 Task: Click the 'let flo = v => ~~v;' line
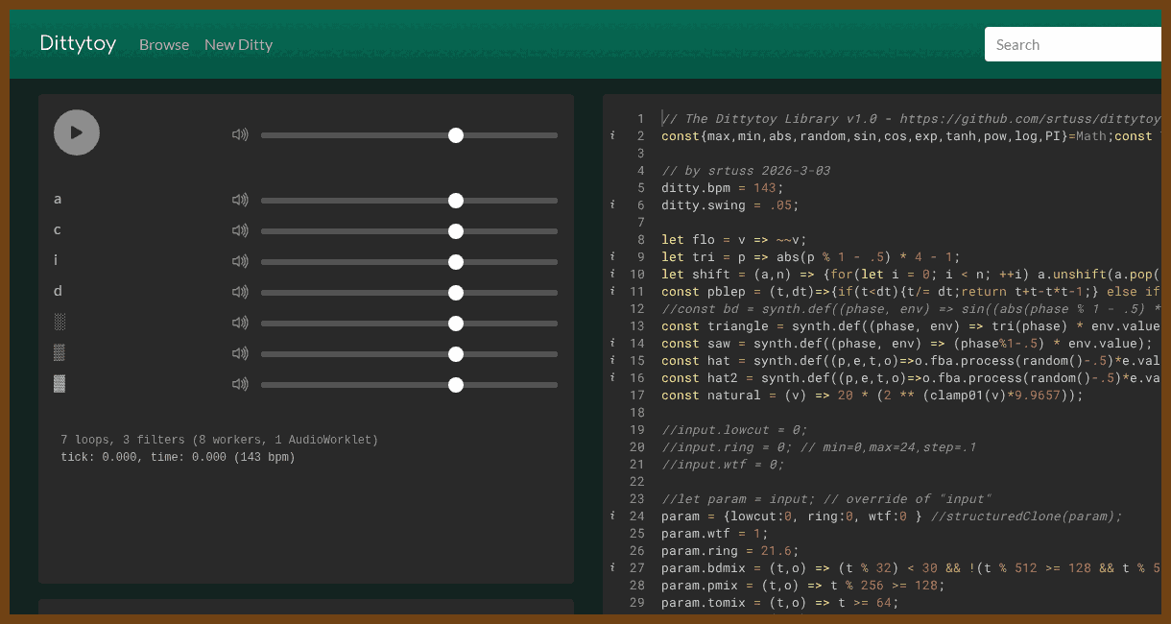[734, 240]
